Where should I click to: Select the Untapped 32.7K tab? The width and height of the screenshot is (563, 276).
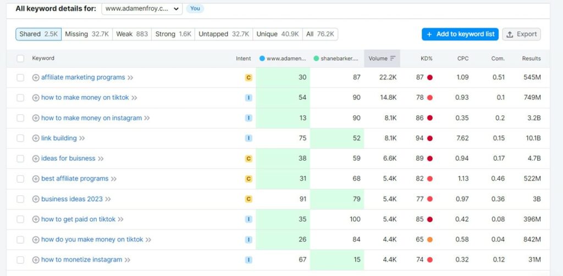[224, 34]
